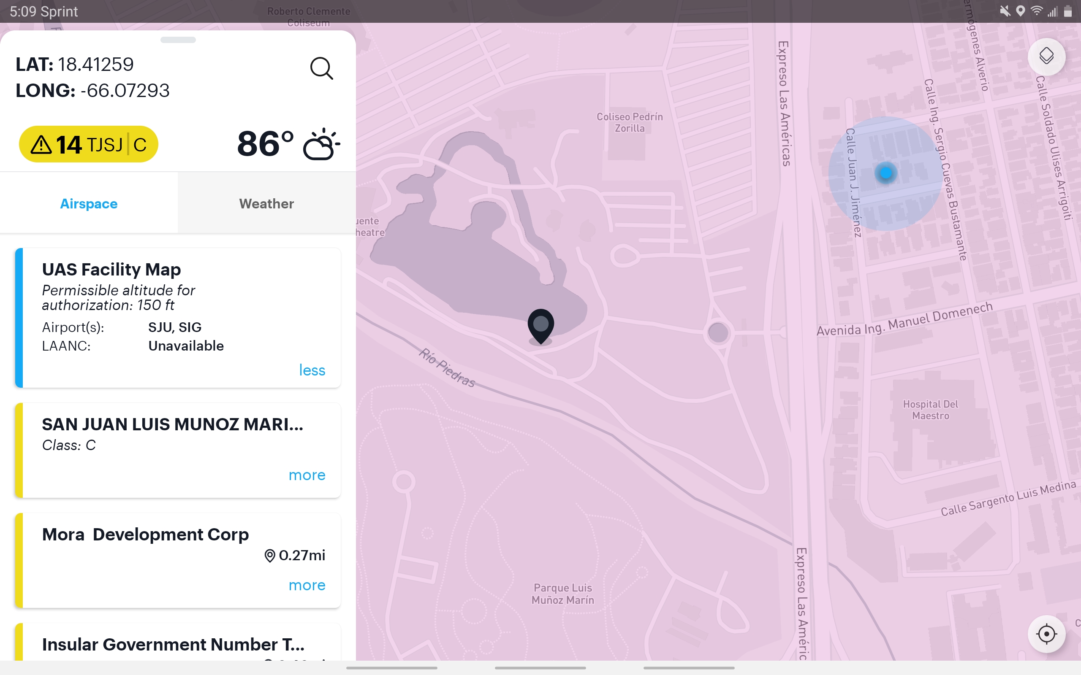Tap the location status bar icon
The image size is (1081, 675).
coord(1020,11)
